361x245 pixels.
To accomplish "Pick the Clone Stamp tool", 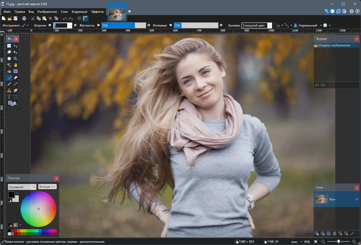I will point(9,90).
